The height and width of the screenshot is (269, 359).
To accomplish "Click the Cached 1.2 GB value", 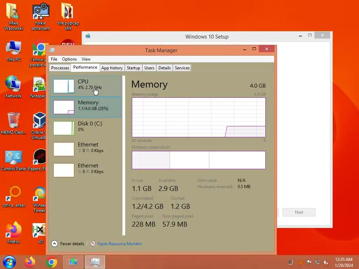I will coord(180,206).
